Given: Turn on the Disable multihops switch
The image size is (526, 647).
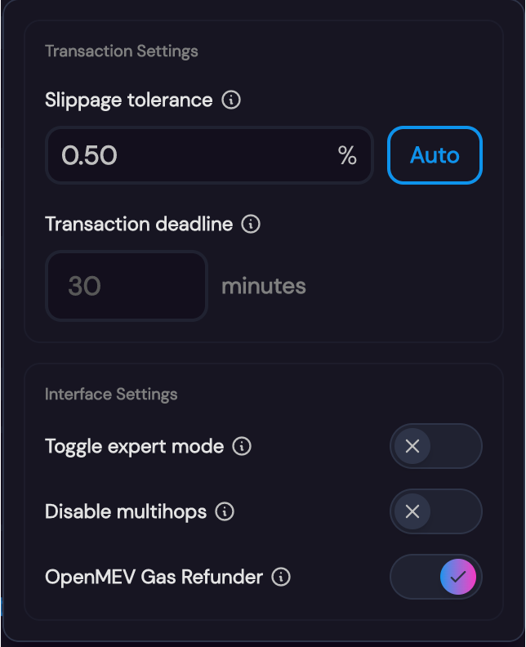Looking at the screenshot, I should pyautogui.click(x=435, y=511).
